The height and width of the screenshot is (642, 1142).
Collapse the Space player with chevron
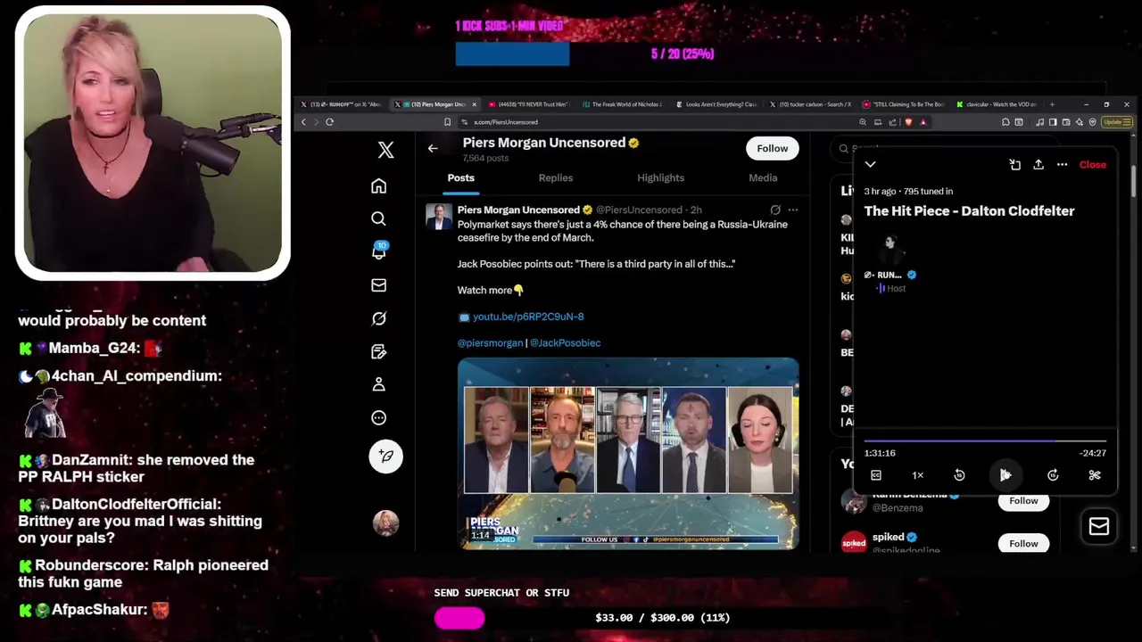[870, 164]
